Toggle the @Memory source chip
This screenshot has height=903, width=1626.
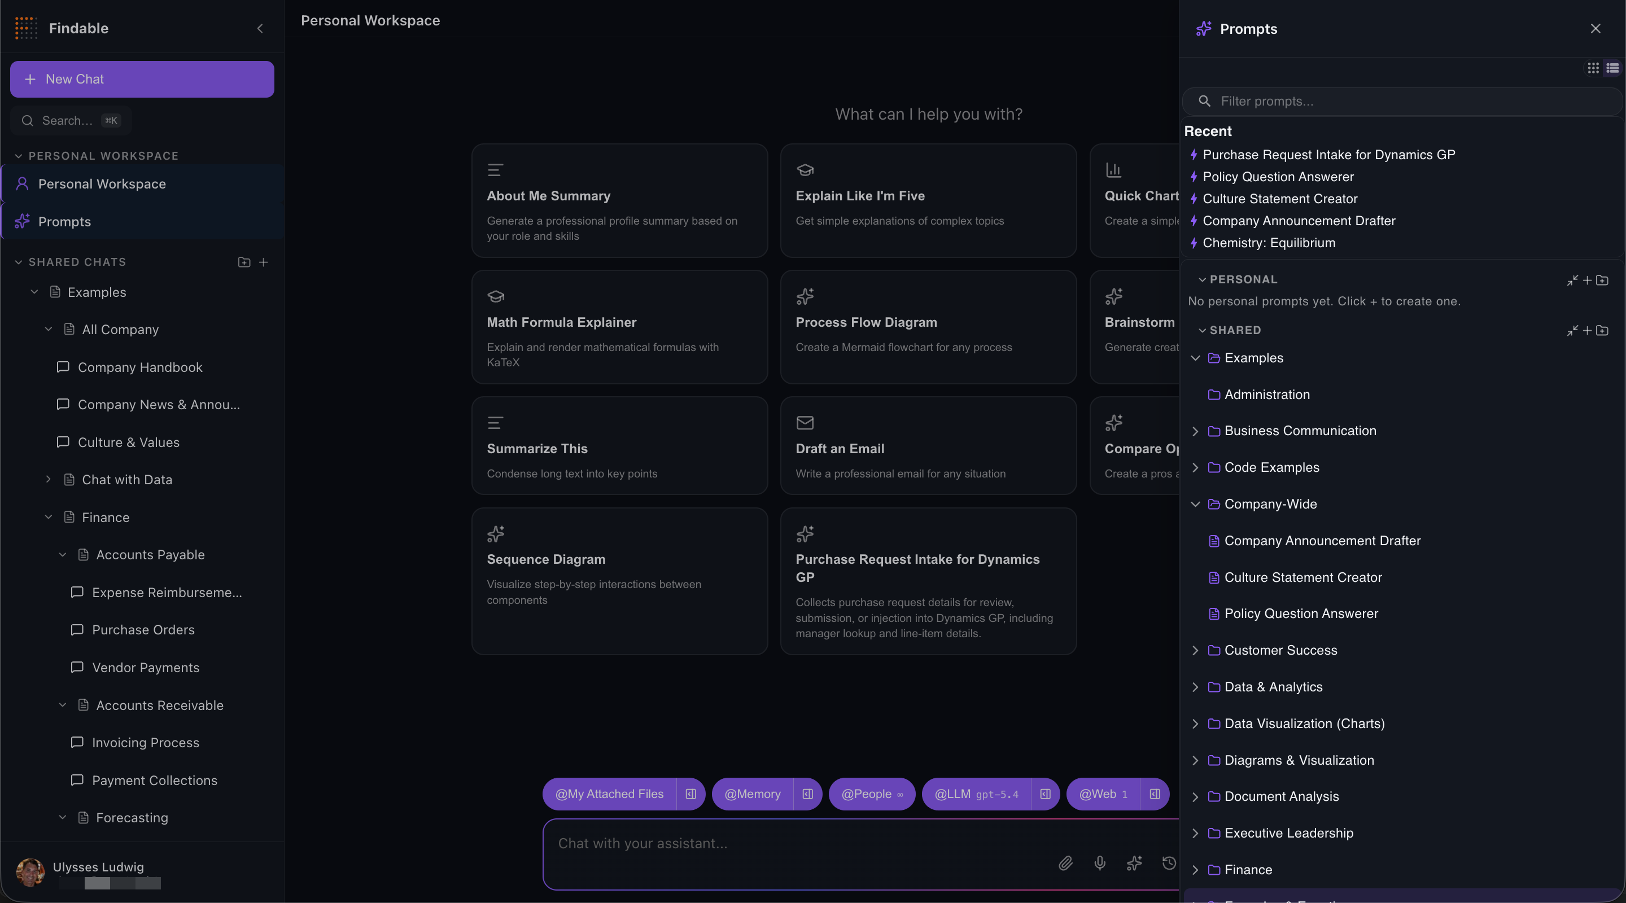click(x=753, y=794)
